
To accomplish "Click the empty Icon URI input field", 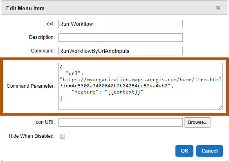I will [121, 123].
